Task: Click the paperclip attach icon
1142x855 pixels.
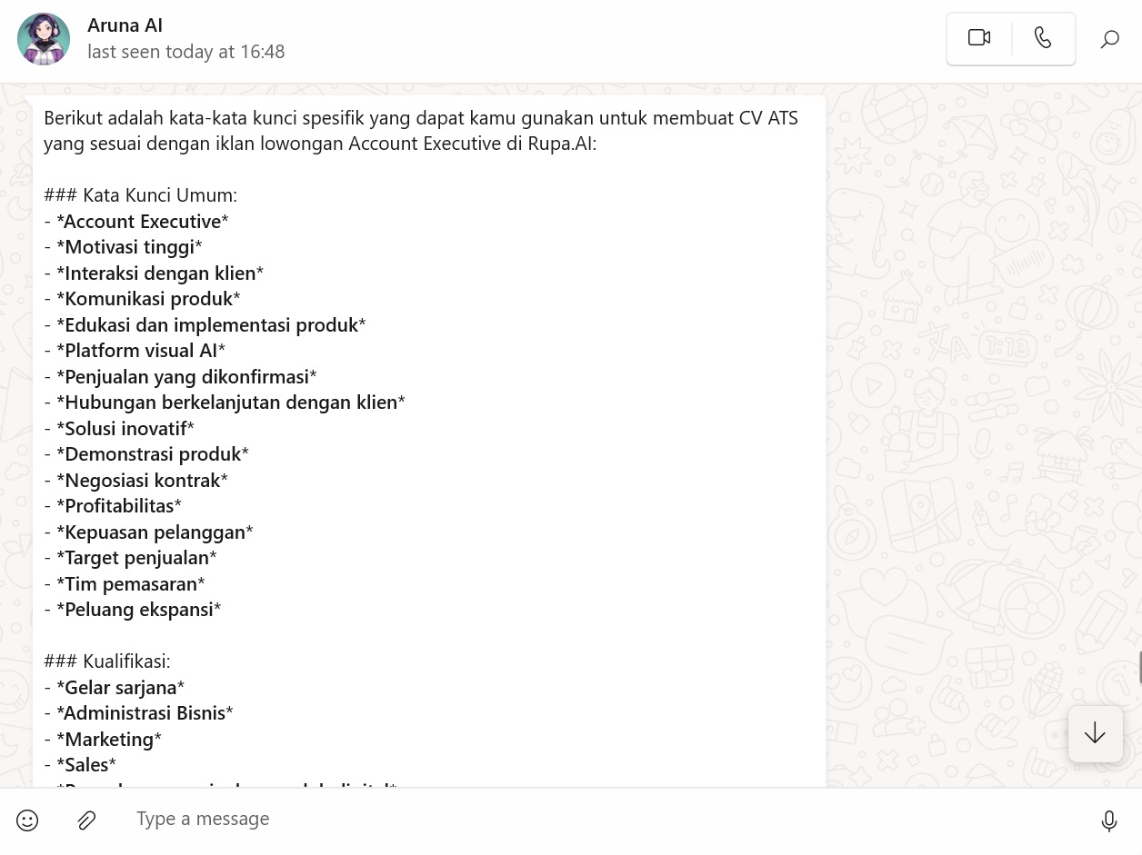Action: pyautogui.click(x=86, y=820)
